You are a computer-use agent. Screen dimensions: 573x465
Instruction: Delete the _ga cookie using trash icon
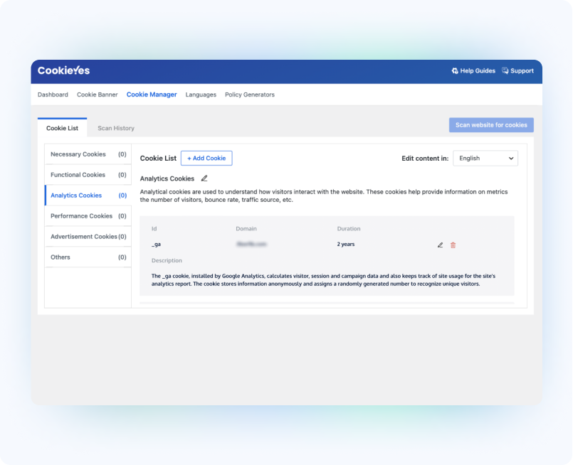[453, 245]
